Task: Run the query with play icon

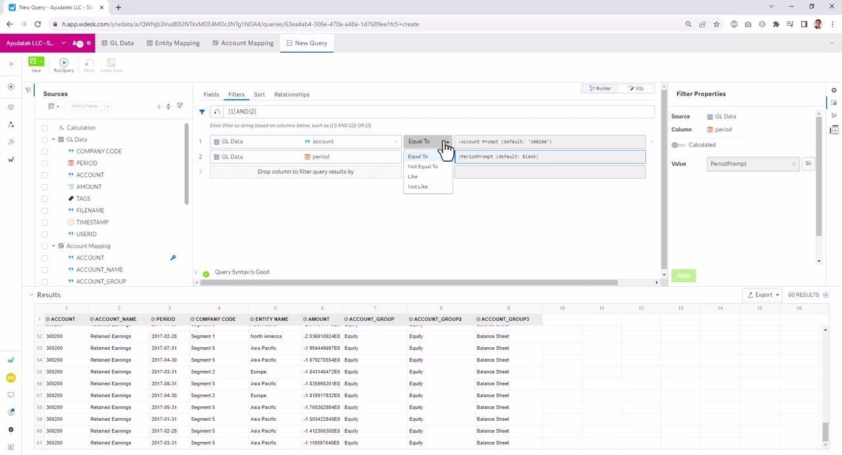Action: point(64,62)
